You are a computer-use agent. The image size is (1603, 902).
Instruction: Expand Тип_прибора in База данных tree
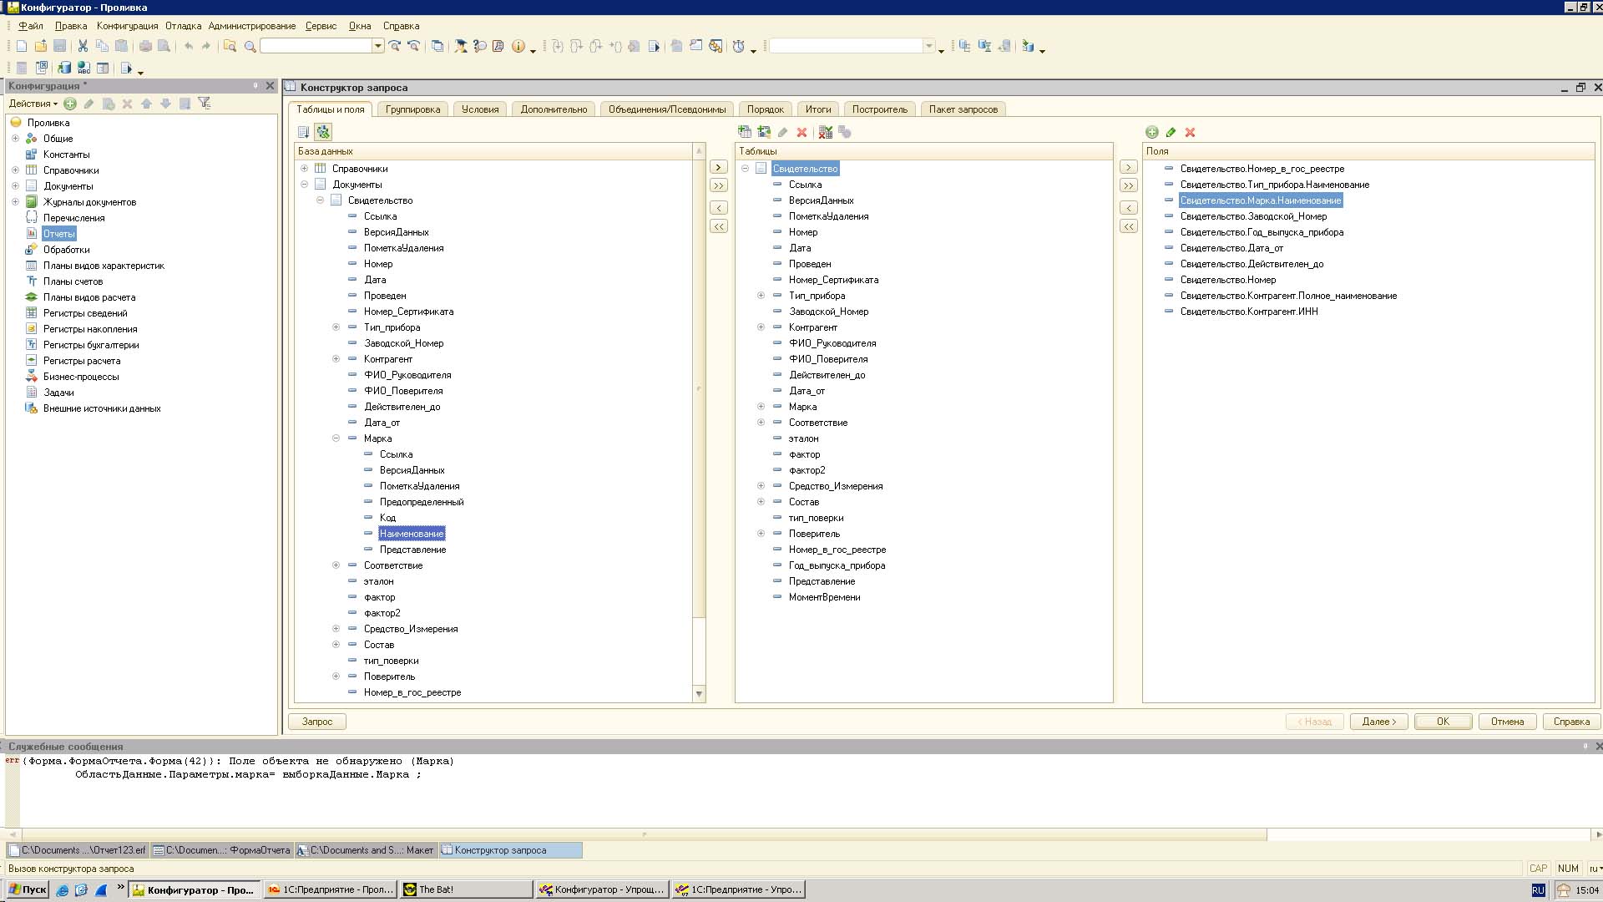point(336,327)
